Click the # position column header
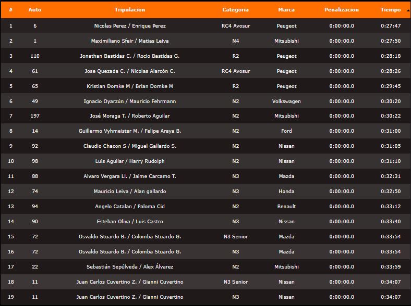The image size is (411, 306). 11,10
